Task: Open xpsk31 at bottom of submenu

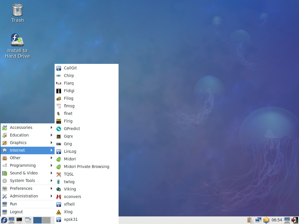Action: (86, 219)
